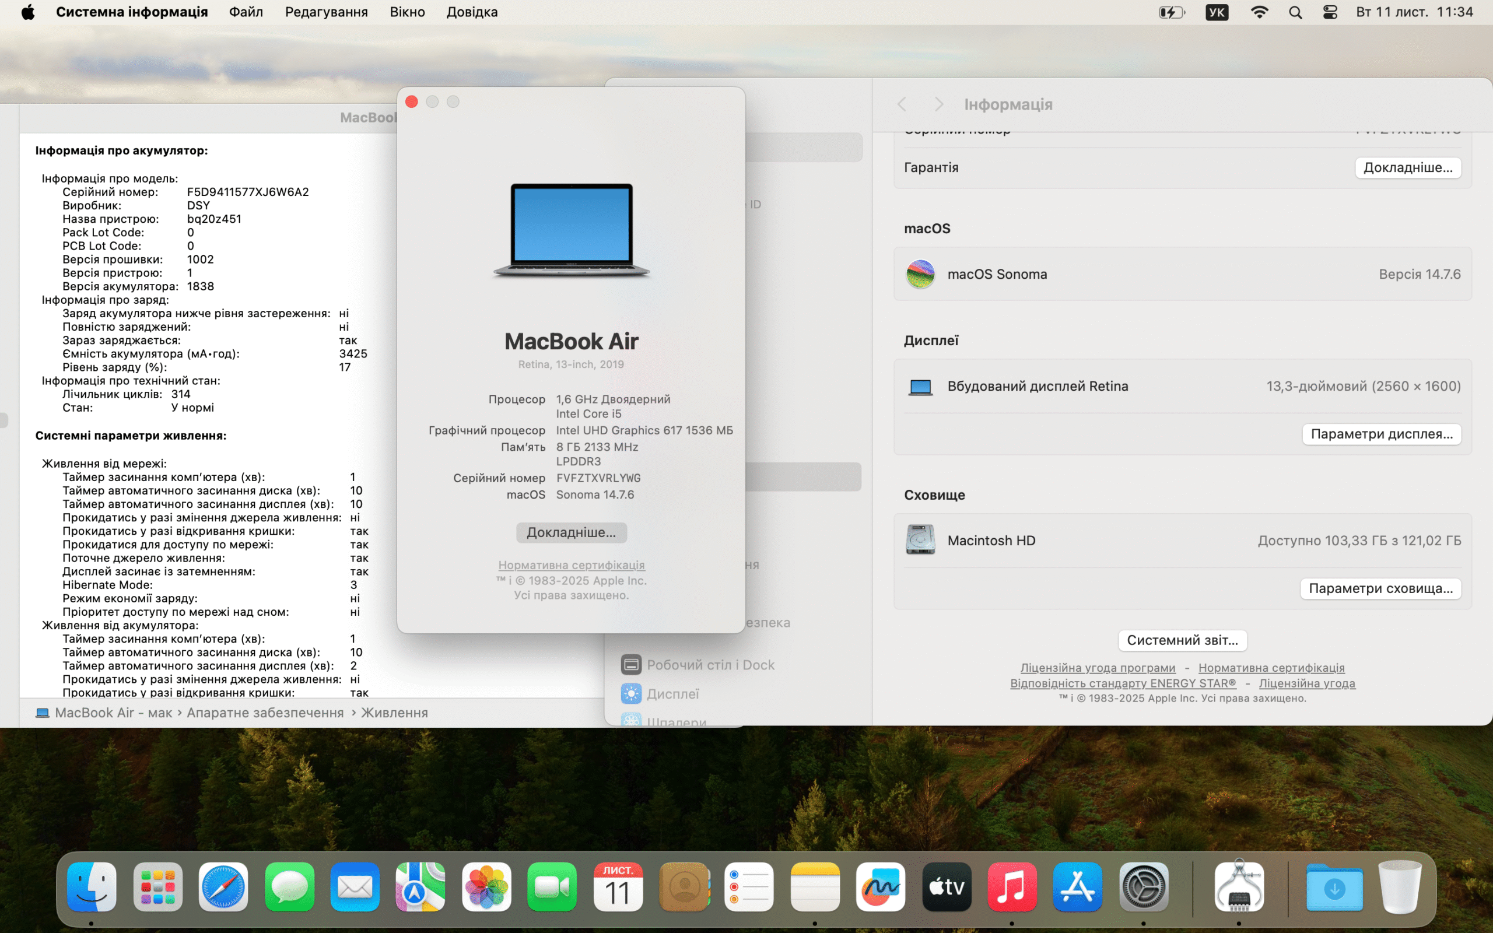The width and height of the screenshot is (1493, 933).
Task: Open the Wi-Fi status menu
Action: coord(1259,12)
